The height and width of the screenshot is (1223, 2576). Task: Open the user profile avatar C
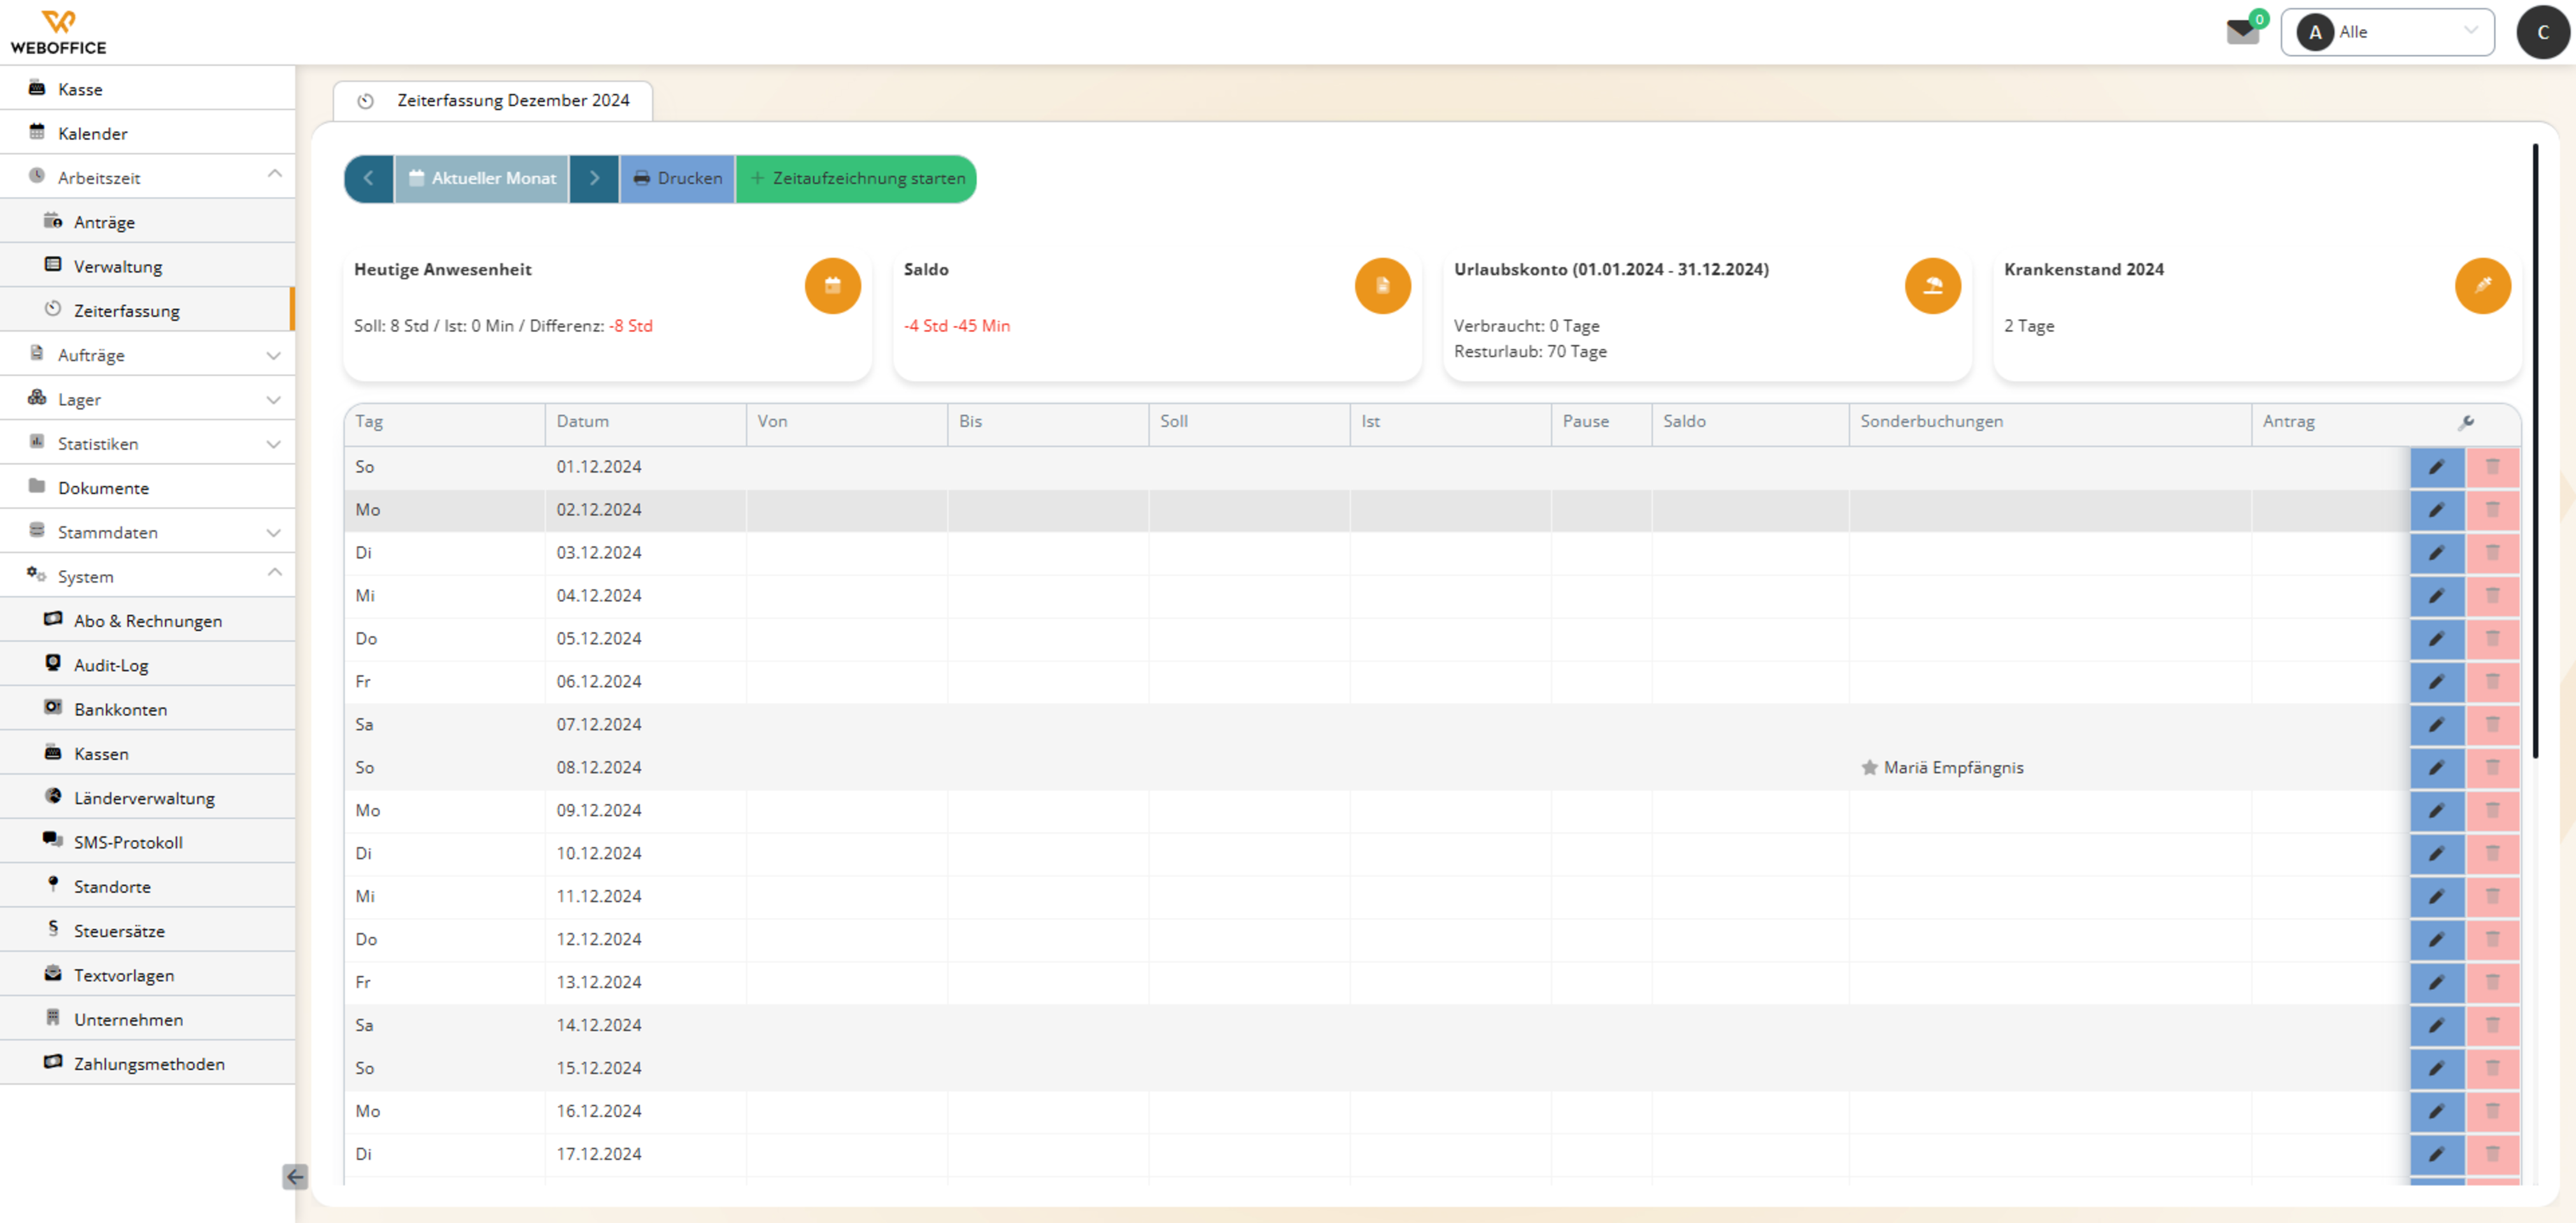point(2543,32)
